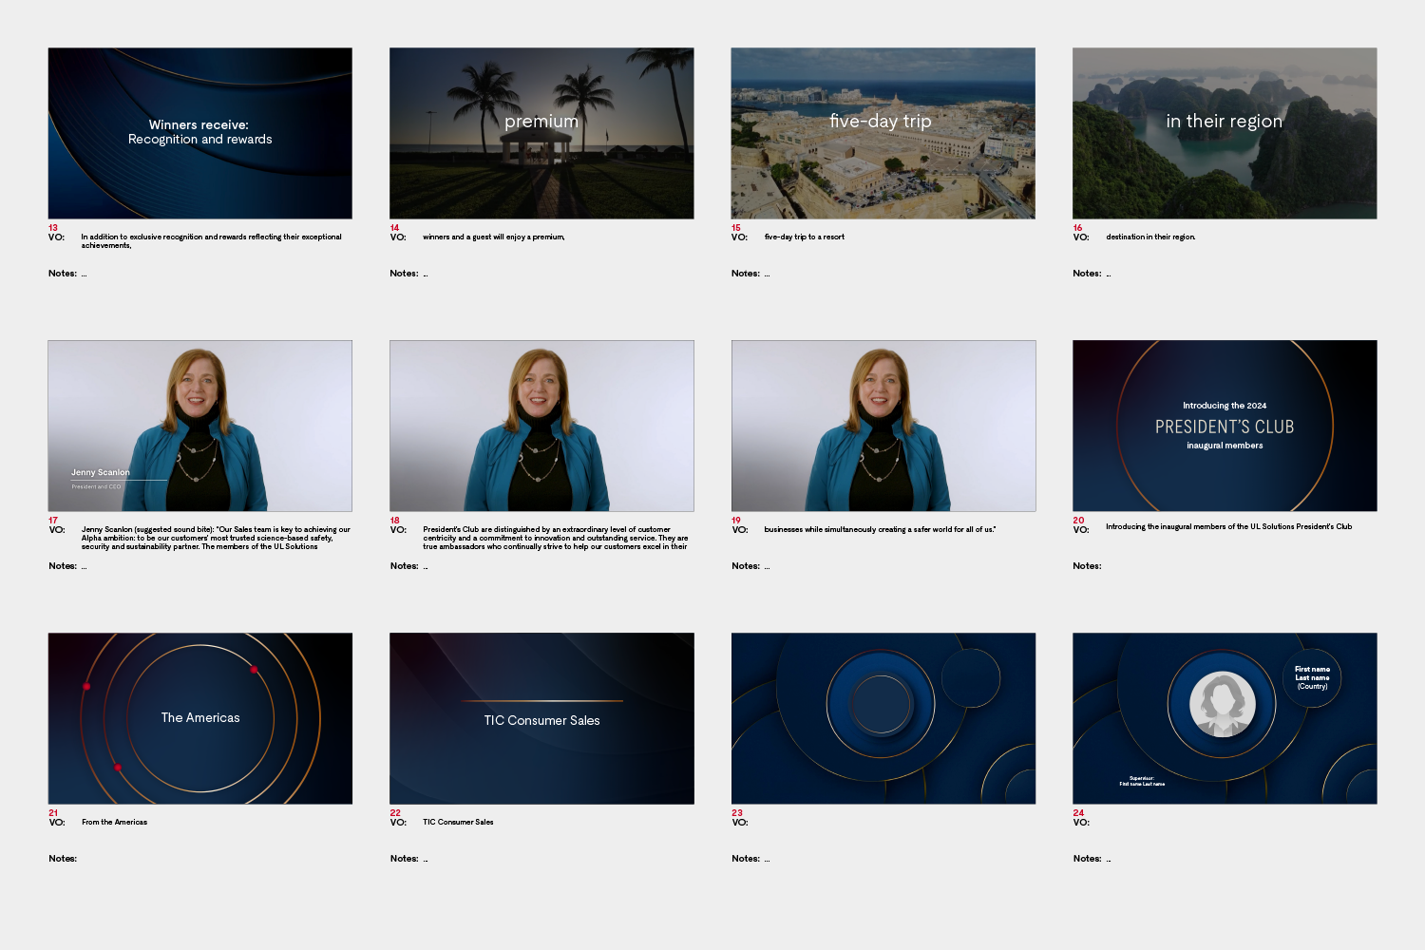The image size is (1425, 950).
Task: Click the 'Jenny Scanlon' lower-third name in frame 17
Action: (x=101, y=472)
